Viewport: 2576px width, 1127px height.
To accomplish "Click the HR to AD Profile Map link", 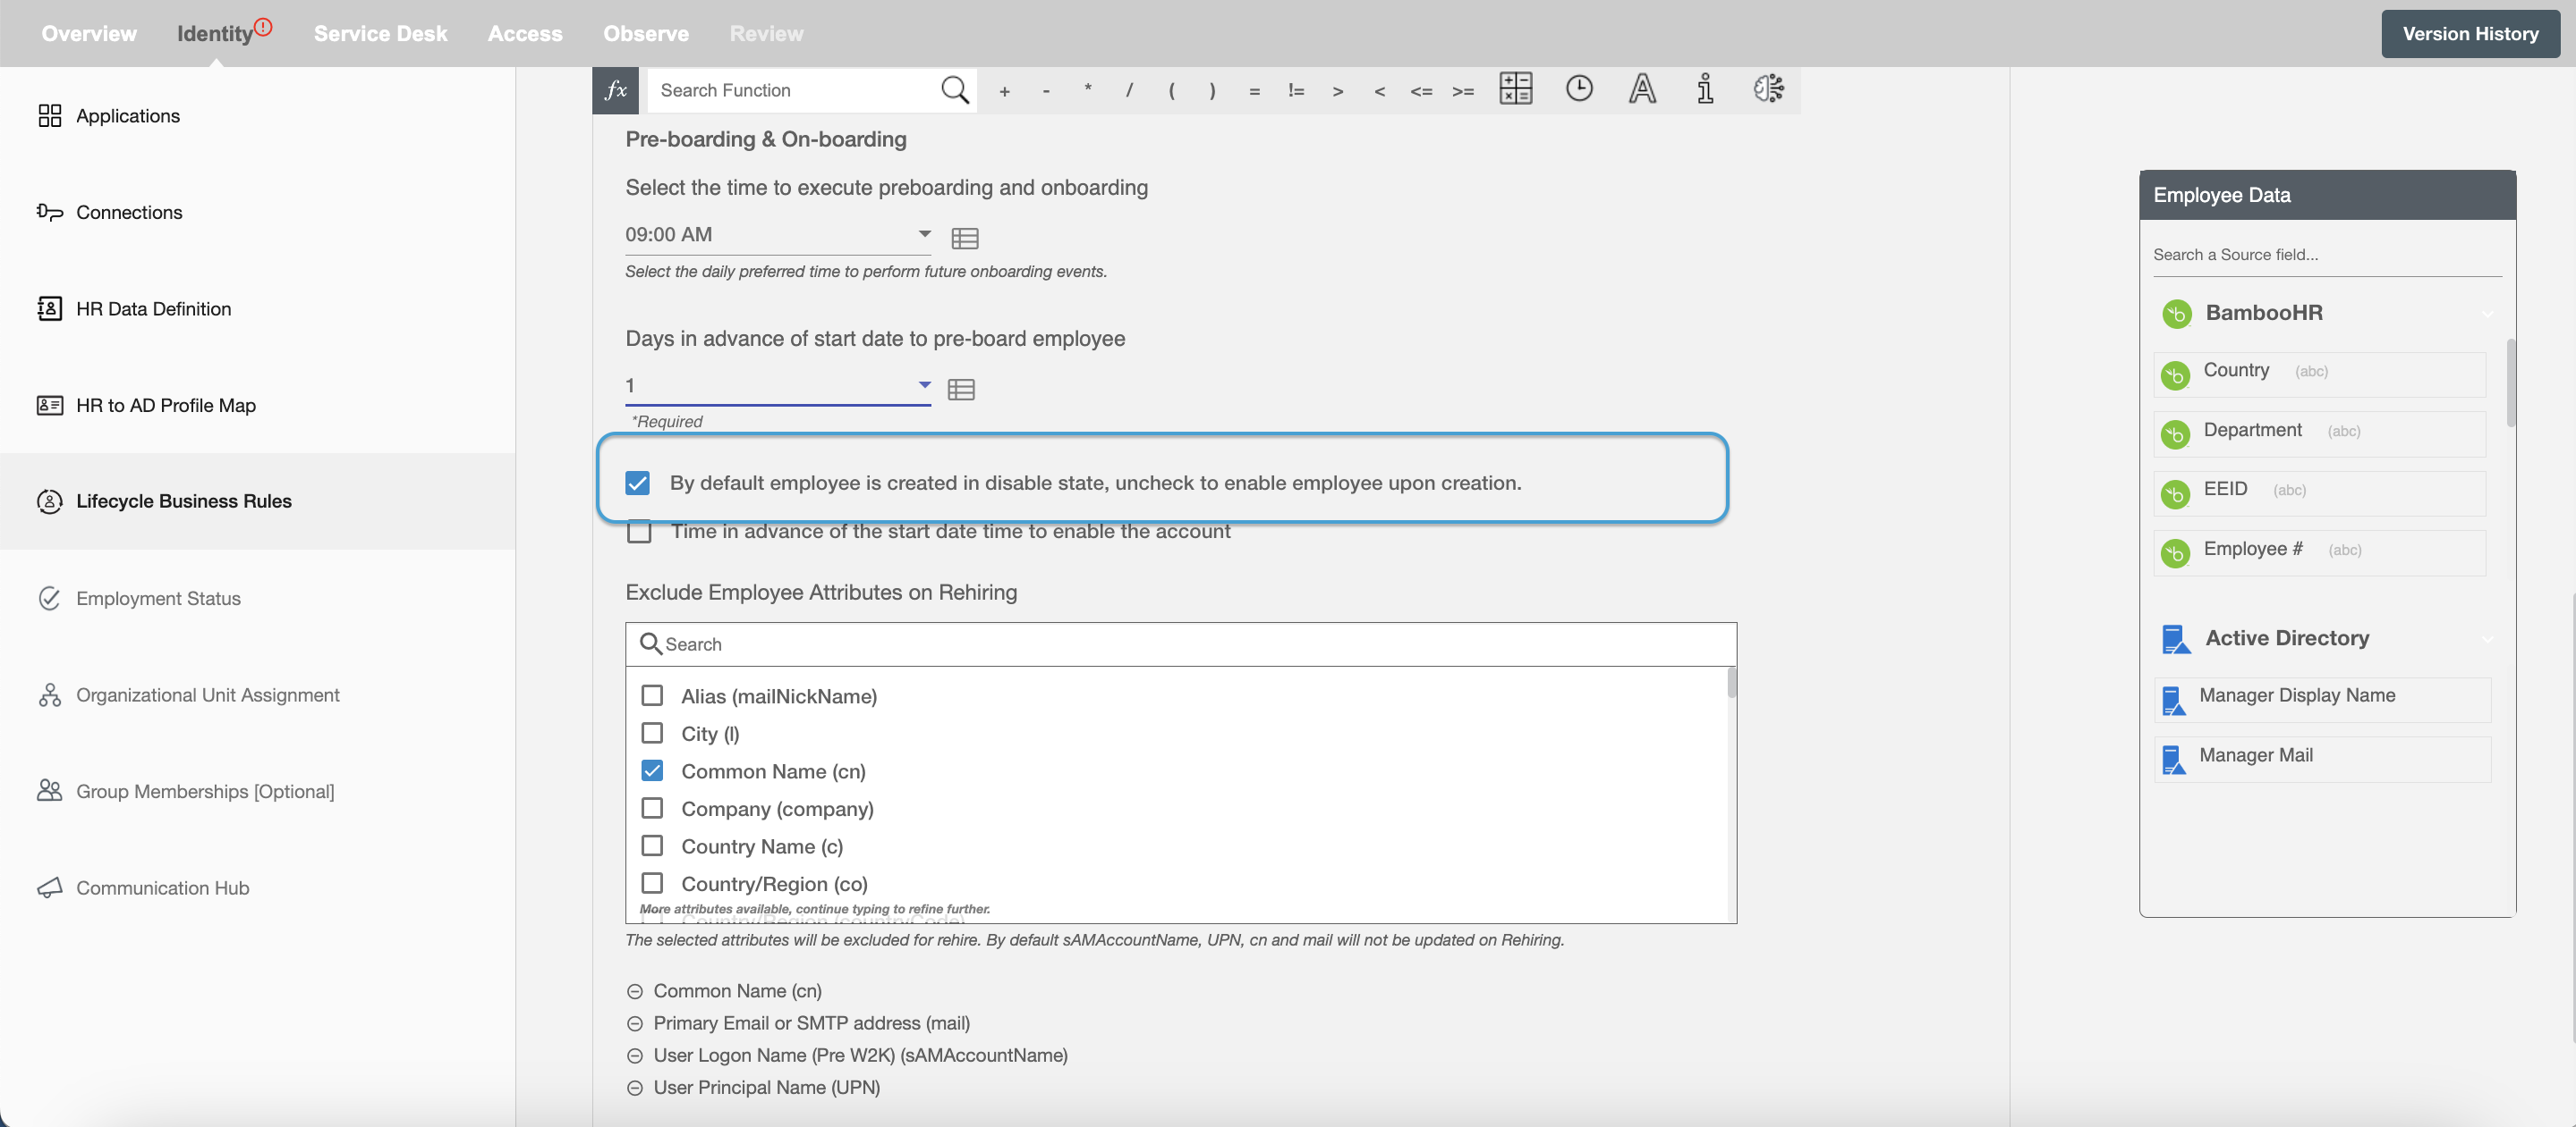I will coord(166,405).
